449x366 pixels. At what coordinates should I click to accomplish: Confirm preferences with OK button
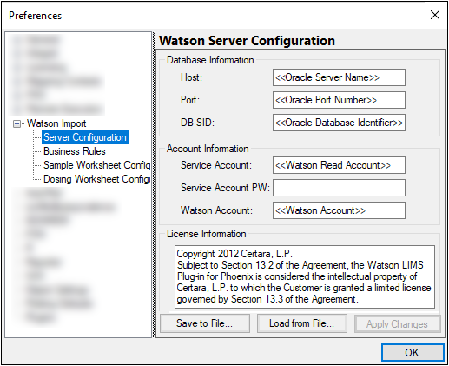[x=413, y=353]
